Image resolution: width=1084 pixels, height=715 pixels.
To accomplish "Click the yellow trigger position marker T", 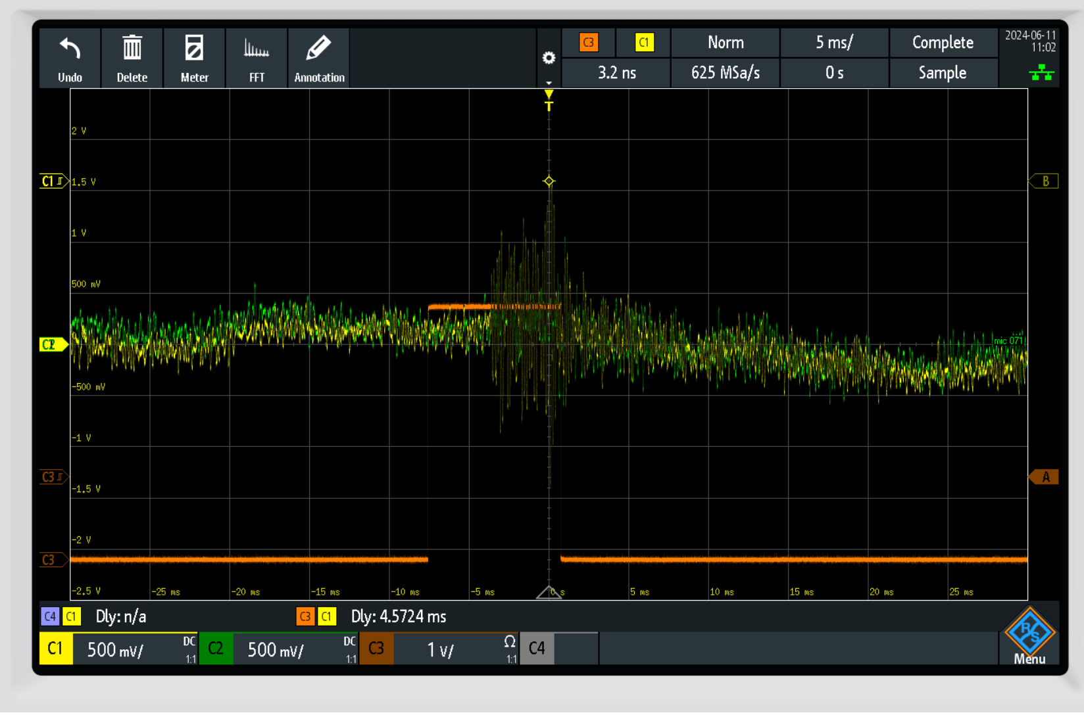I will pos(549,101).
